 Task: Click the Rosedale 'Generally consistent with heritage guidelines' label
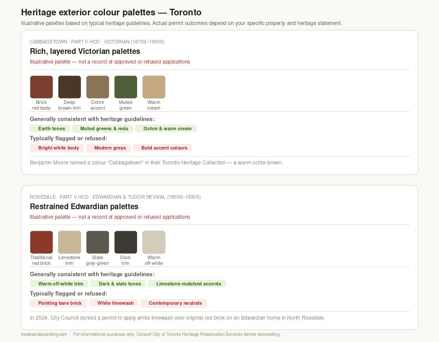[92, 274]
